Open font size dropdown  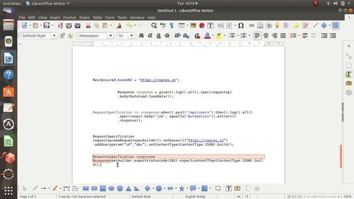132,35
